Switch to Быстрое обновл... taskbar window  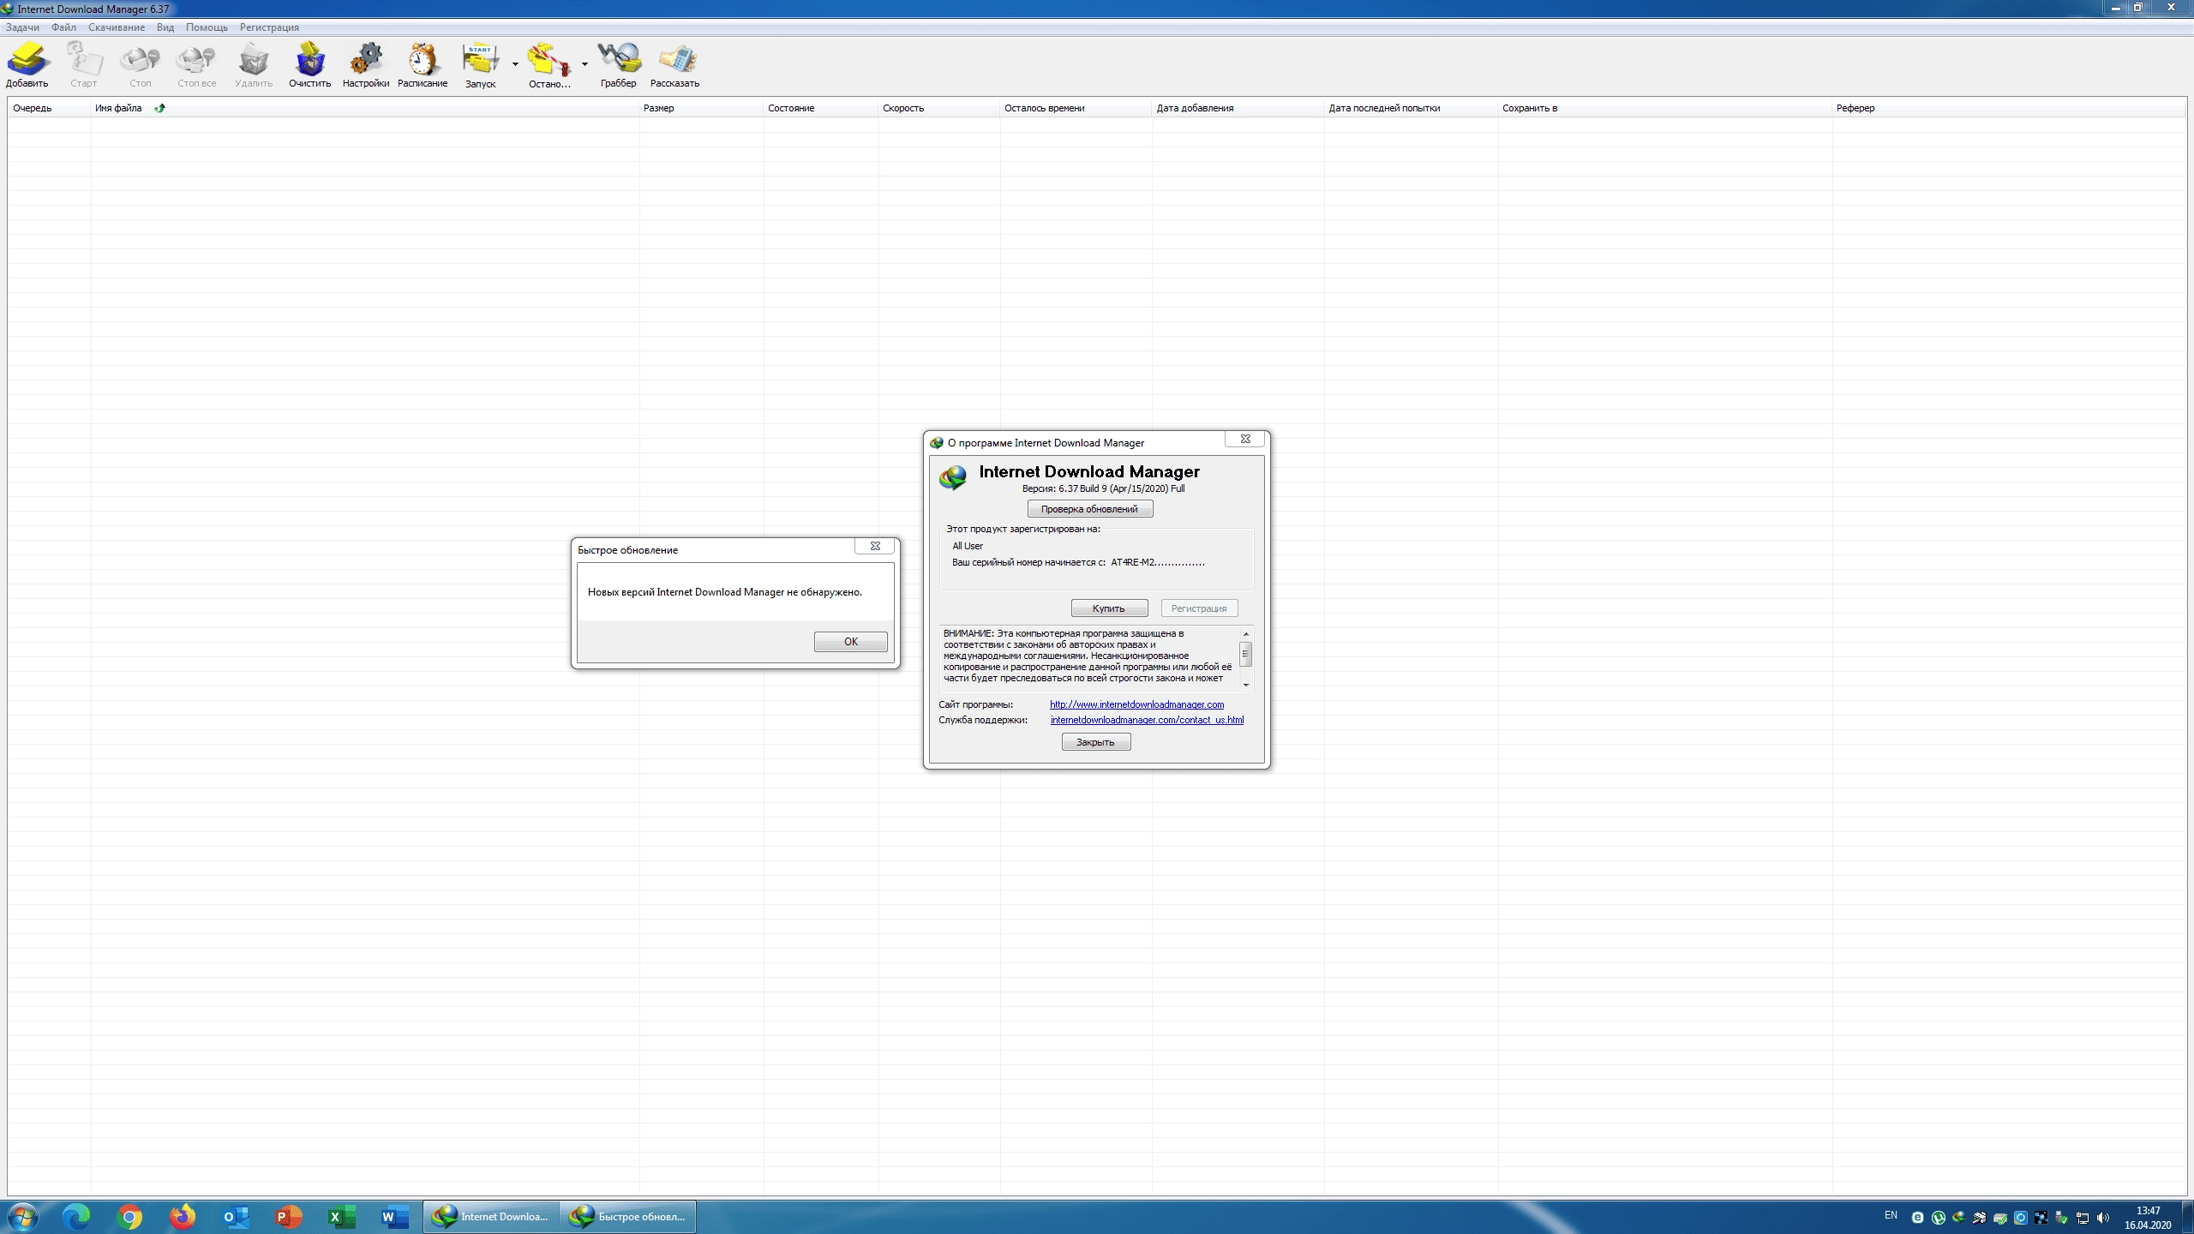pyautogui.click(x=628, y=1217)
